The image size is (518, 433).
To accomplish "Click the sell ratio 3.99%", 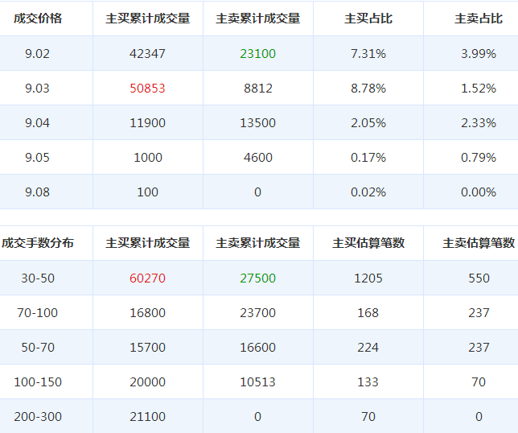I will tap(479, 54).
